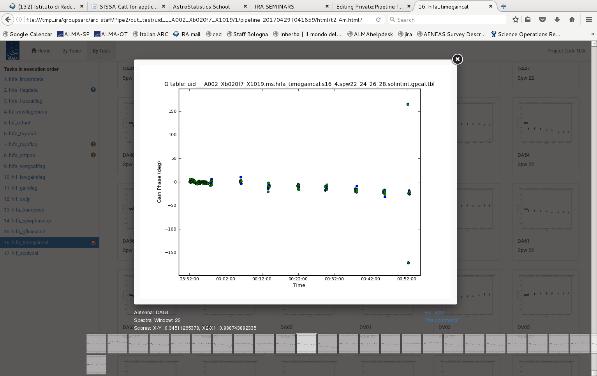The width and height of the screenshot is (597, 376).
Task: Select the first thumbnail in the filmstrip
Action: (96, 344)
